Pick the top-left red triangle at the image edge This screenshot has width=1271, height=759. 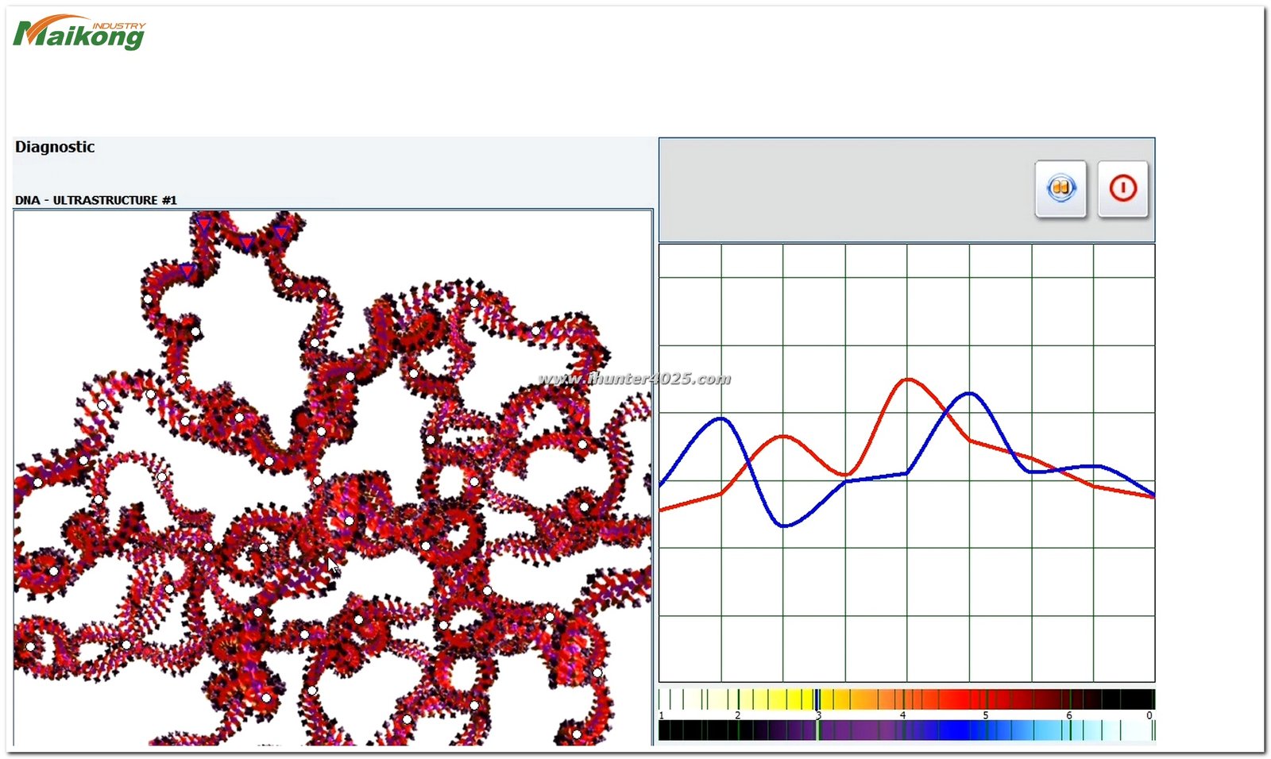tap(205, 224)
